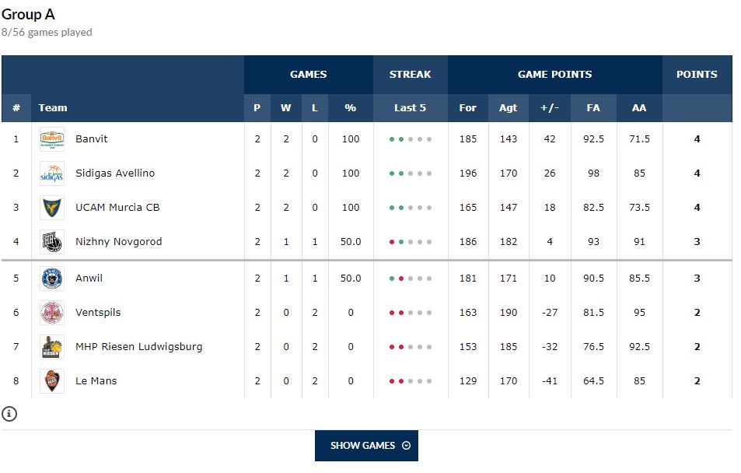Click the Sidigas Avellino team logo

(x=52, y=173)
